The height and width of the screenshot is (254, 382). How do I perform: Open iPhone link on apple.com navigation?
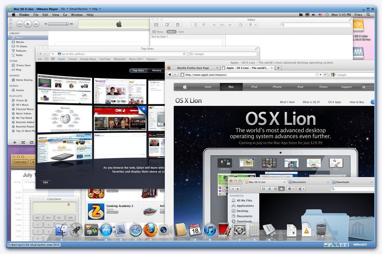(x=277, y=87)
